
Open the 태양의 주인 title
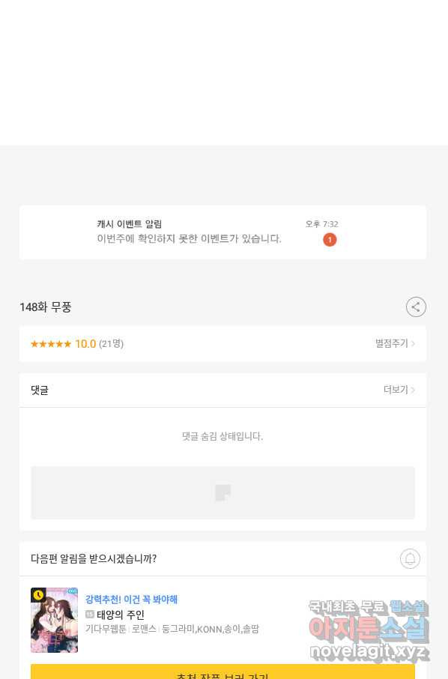[x=121, y=615]
